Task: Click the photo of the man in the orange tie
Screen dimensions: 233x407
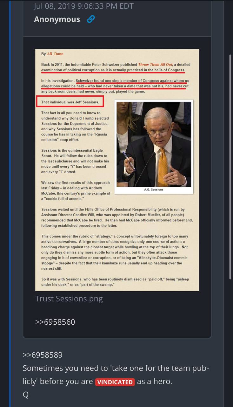Action: (x=154, y=144)
